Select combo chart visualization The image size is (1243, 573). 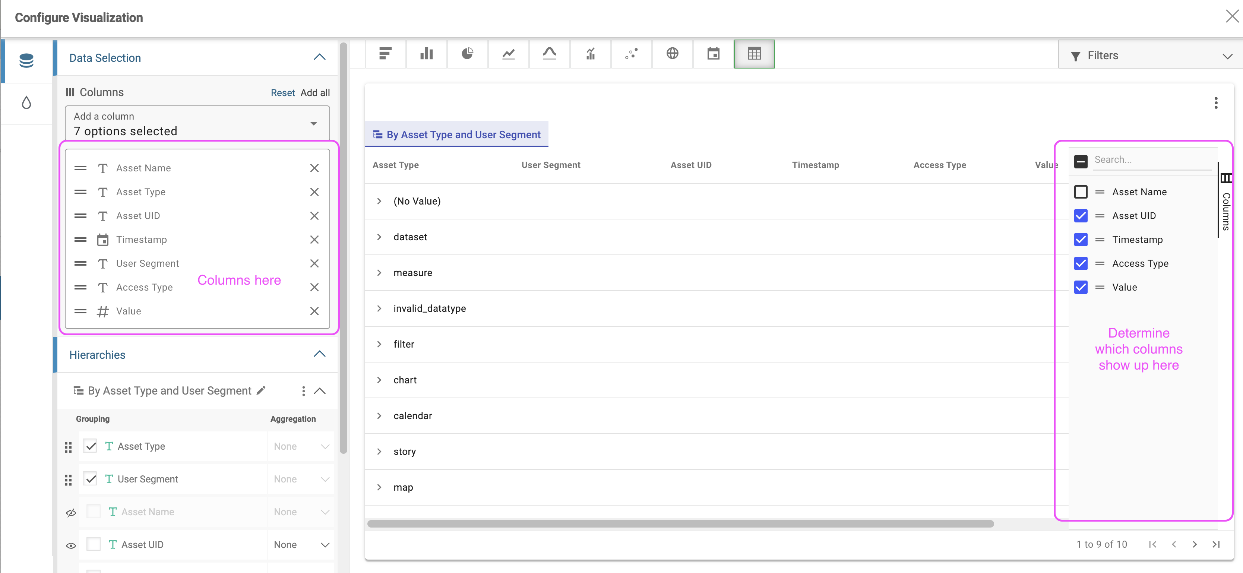point(591,54)
